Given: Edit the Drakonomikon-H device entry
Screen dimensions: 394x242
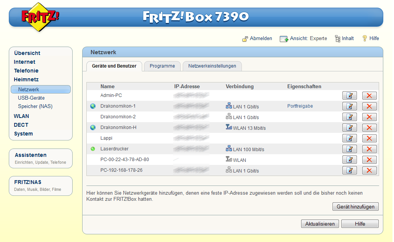Looking at the screenshot, I should [350, 127].
